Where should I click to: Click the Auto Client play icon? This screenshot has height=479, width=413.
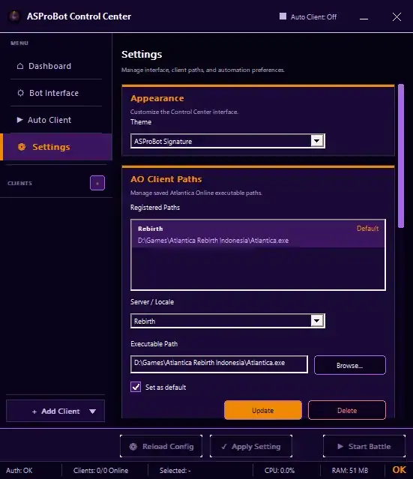(19, 120)
